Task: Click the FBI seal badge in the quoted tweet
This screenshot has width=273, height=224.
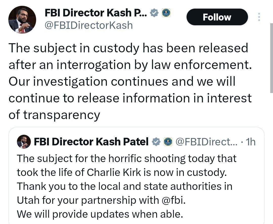Action: tap(168, 142)
